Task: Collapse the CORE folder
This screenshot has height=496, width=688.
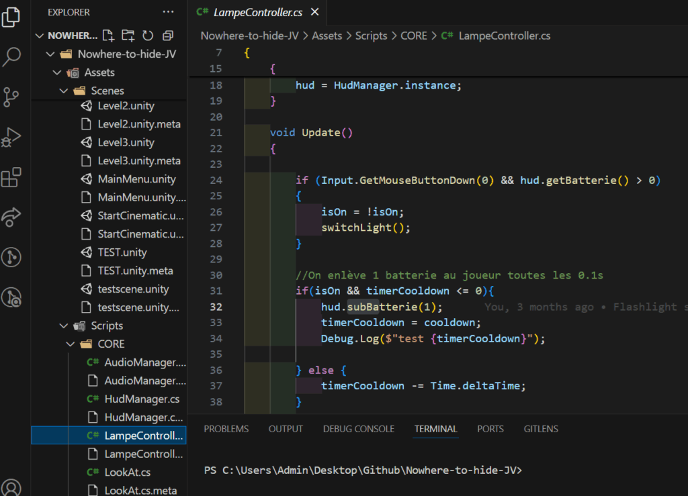Action: tap(70, 344)
